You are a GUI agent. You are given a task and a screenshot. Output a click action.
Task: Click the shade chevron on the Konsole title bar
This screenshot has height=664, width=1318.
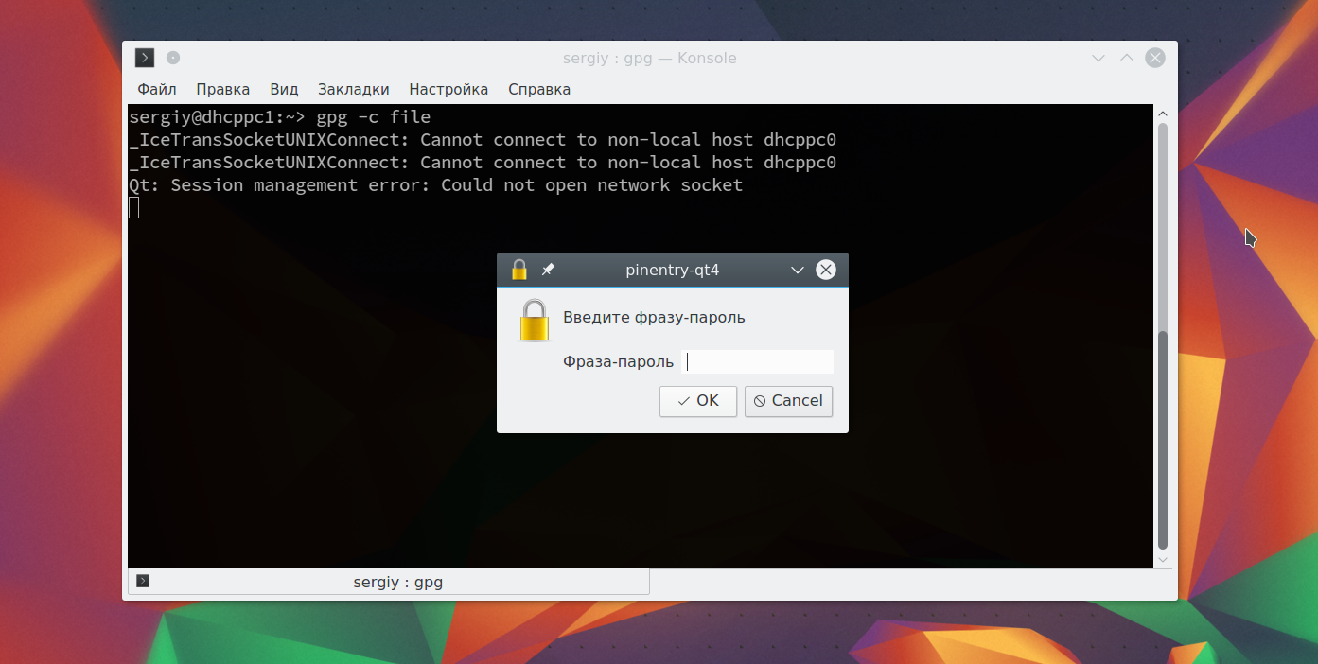(1098, 58)
